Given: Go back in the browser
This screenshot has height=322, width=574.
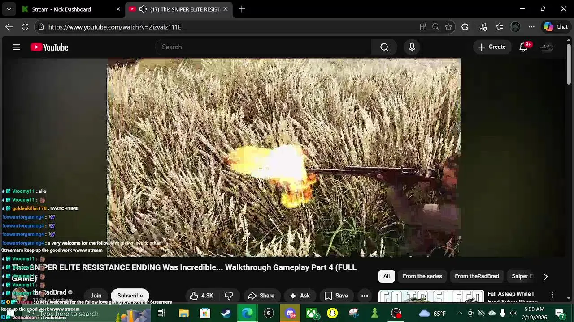Looking at the screenshot, I should (9, 27).
